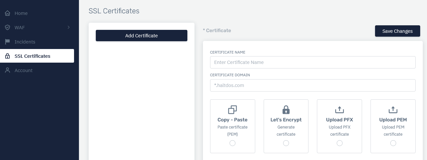This screenshot has height=160, width=427.
Task: Click the Copy - Paste duplicate icon
Action: tap(232, 110)
